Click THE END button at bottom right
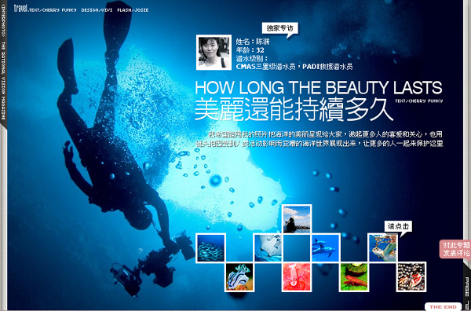471x311 pixels. click(x=443, y=306)
